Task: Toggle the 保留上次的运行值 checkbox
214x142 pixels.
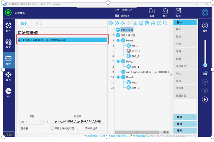Action: [x=52, y=128]
